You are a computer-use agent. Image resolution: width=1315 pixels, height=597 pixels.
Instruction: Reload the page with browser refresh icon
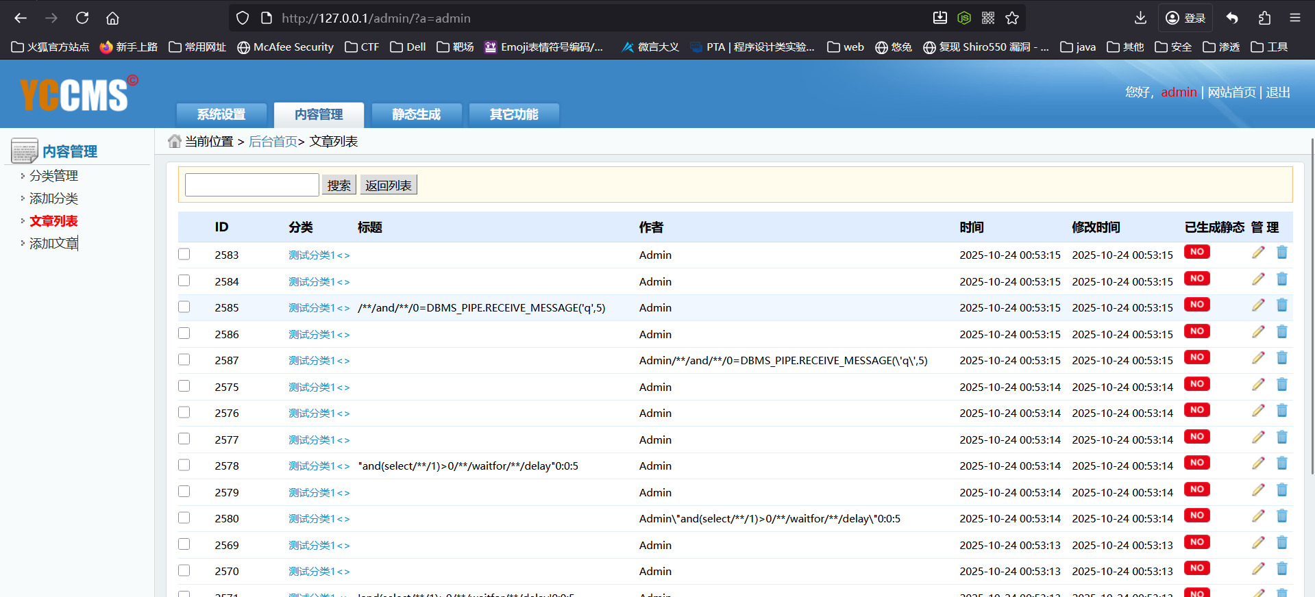[x=82, y=18]
